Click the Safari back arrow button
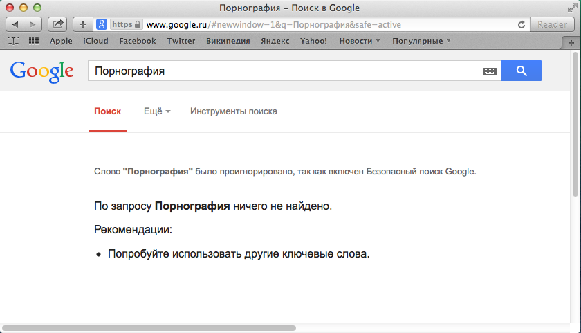 [15, 24]
